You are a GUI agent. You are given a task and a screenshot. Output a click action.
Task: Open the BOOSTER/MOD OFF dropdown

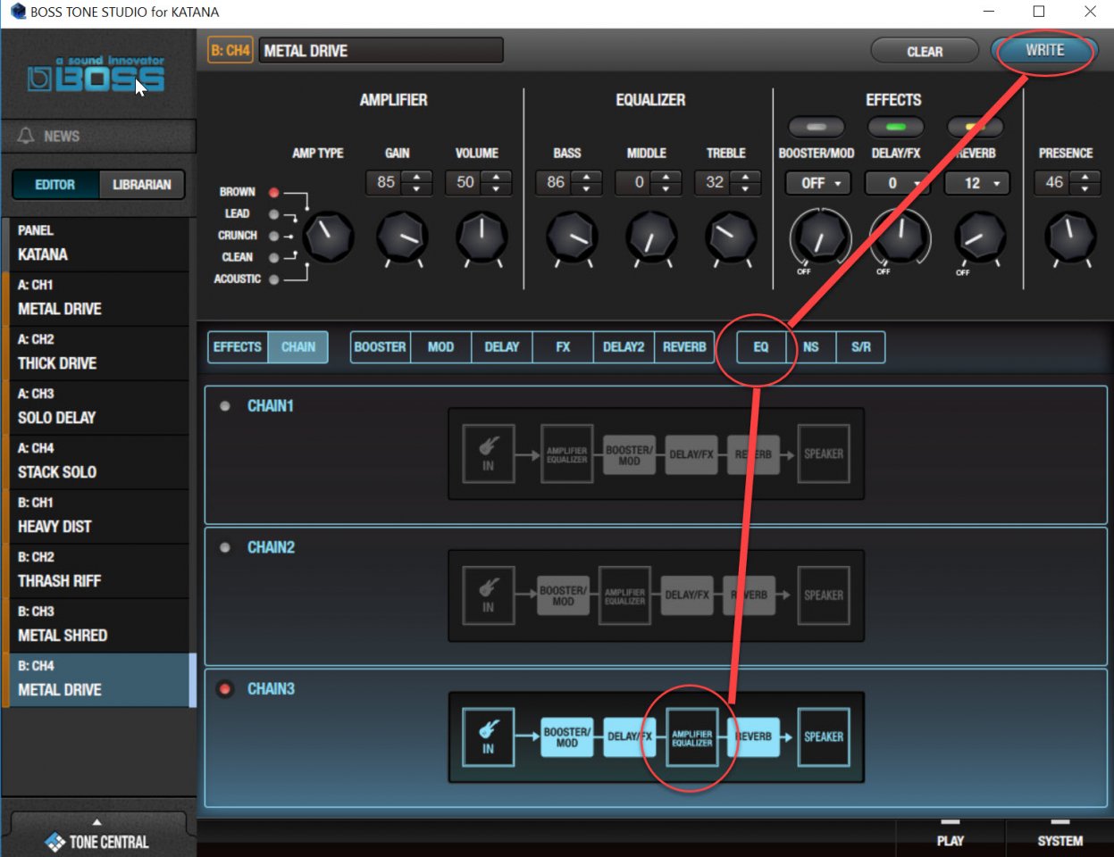818,183
